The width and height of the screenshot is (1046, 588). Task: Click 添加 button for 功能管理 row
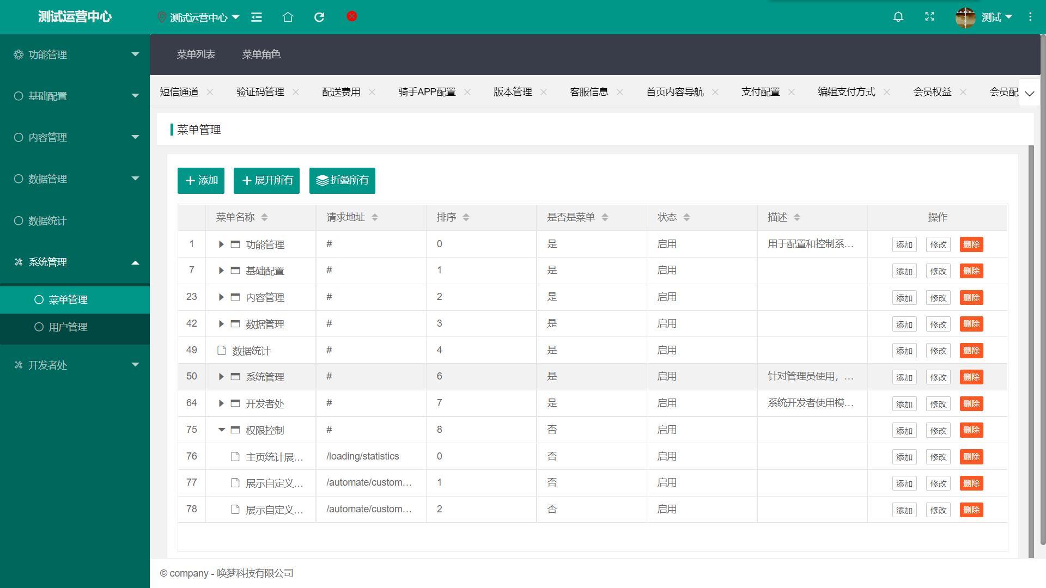tap(903, 244)
